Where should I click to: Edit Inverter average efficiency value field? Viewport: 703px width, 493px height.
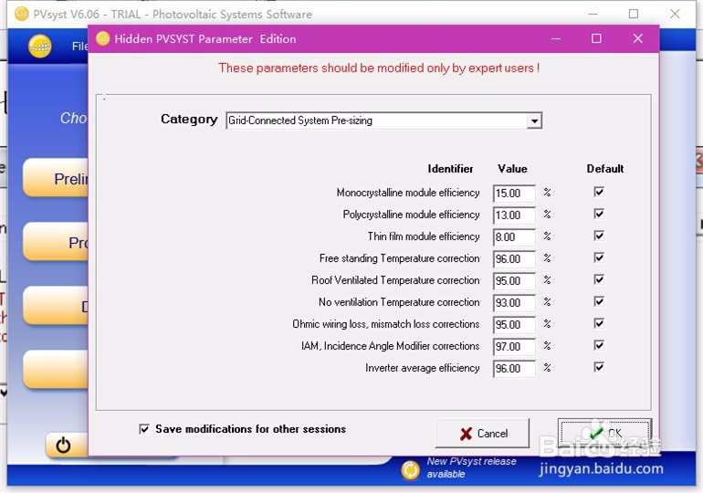click(x=514, y=369)
